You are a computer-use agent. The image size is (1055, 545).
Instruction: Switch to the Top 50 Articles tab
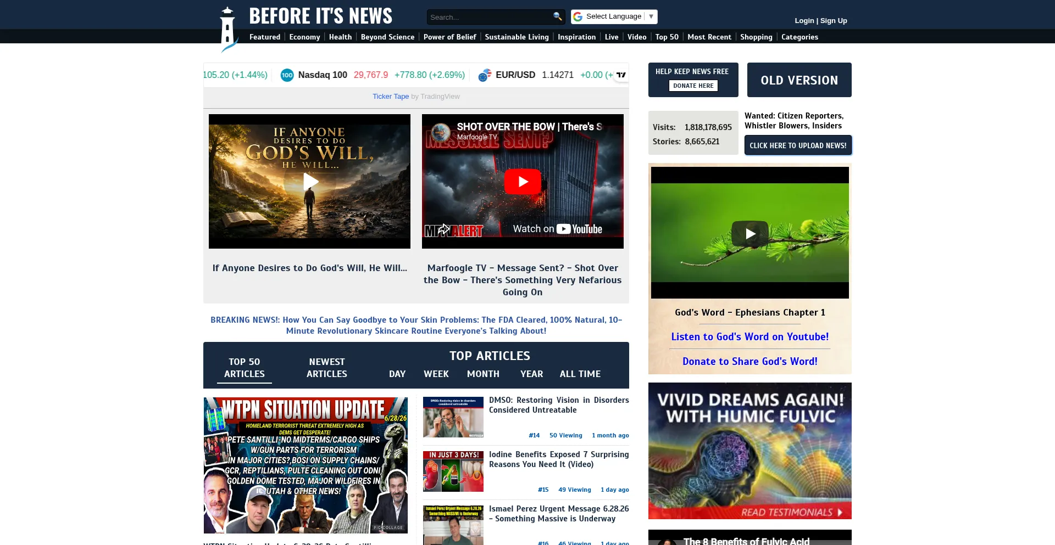(x=245, y=368)
